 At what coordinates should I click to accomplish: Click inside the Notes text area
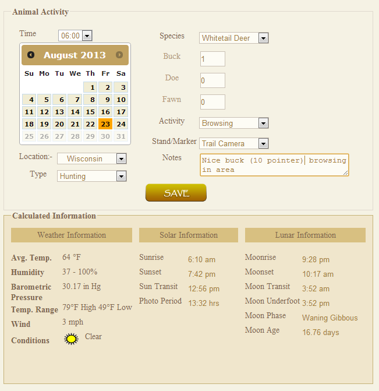click(x=274, y=165)
